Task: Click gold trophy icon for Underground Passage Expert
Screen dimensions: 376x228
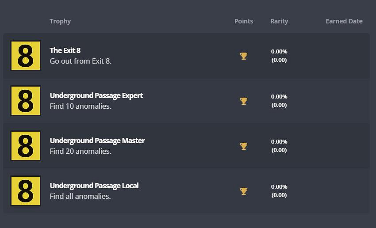Action: click(x=243, y=101)
